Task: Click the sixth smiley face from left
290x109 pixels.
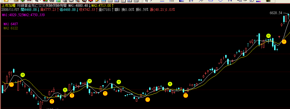Action: (x=186, y=95)
